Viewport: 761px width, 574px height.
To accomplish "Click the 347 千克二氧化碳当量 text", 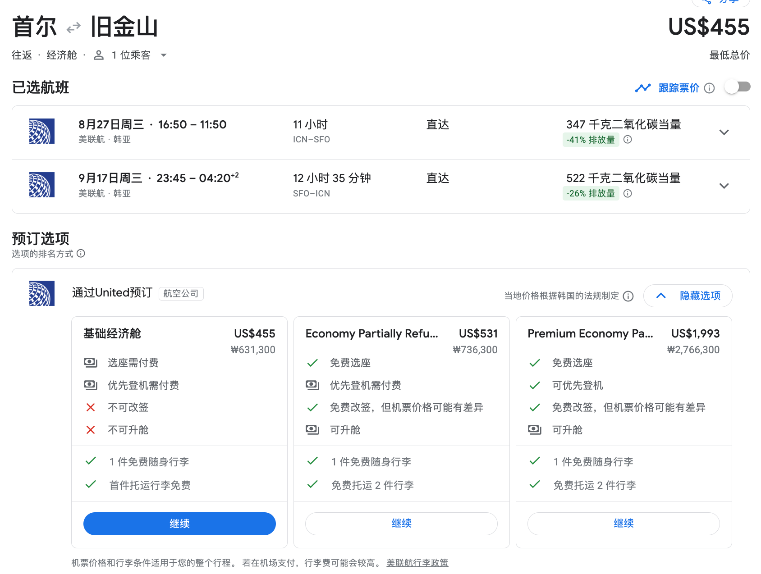I will 623,124.
